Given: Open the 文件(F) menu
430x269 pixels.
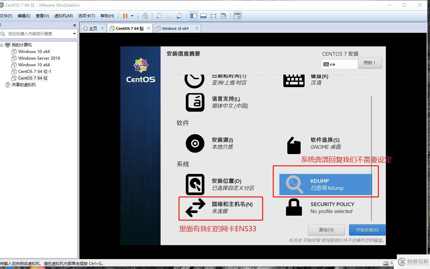Looking at the screenshot, I should (x=6, y=16).
